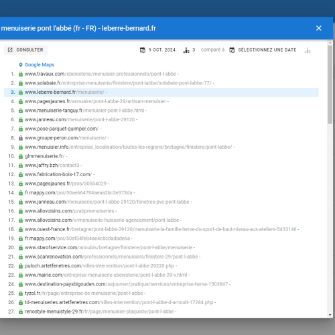
Task: Open pagesjaunes.fr annuaire artisan-menuisier link
Action: [x=95, y=101]
